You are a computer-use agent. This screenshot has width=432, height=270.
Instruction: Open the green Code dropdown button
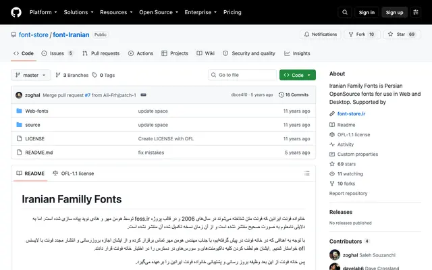(297, 75)
